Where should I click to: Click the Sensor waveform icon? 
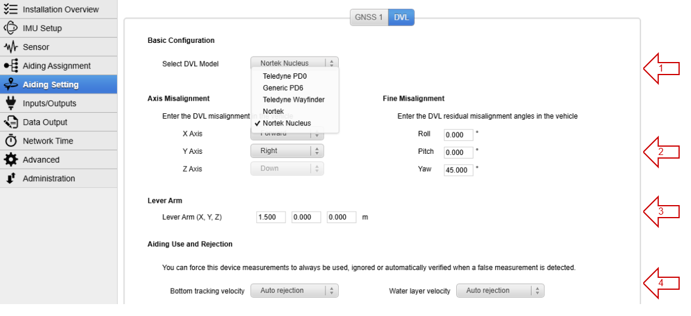pyautogui.click(x=11, y=47)
